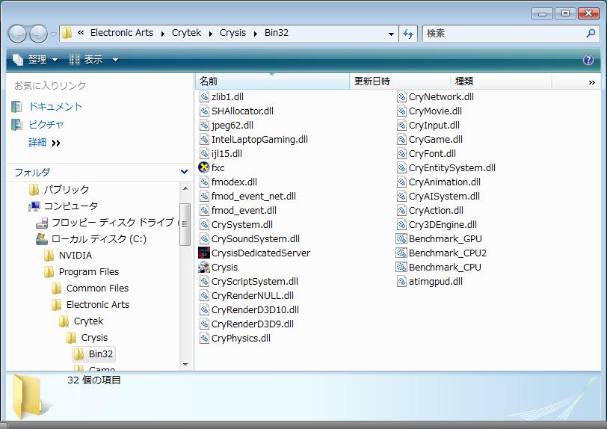Select the fmodex.dll file icon
Image resolution: width=607 pixels, height=429 pixels.
[204, 182]
